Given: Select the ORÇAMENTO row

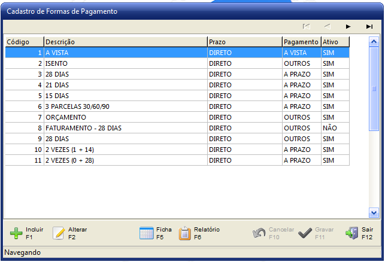Looking at the screenshot, I should pos(177,117).
